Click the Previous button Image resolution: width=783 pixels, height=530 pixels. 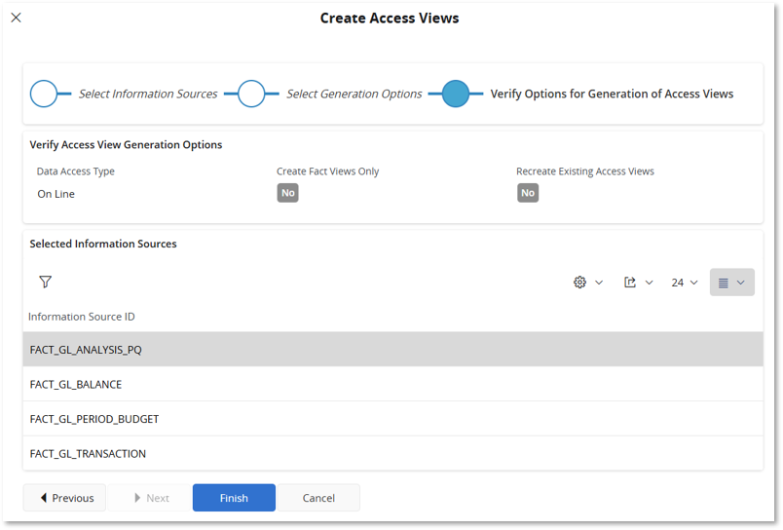pyautogui.click(x=64, y=498)
